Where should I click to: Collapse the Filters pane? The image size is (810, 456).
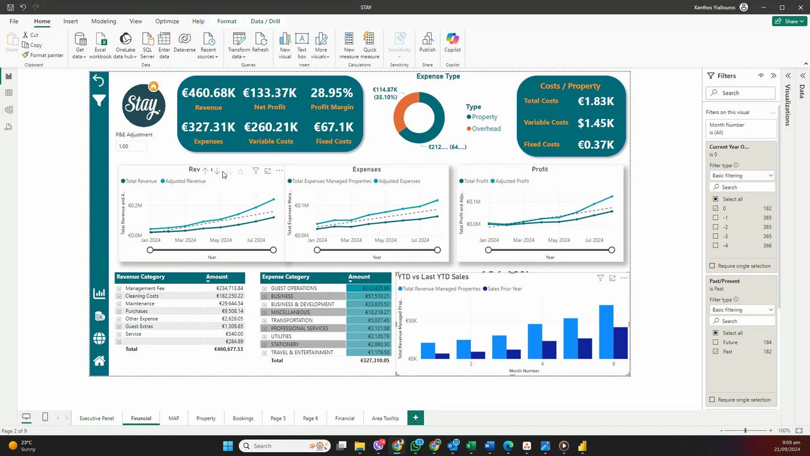pos(773,75)
